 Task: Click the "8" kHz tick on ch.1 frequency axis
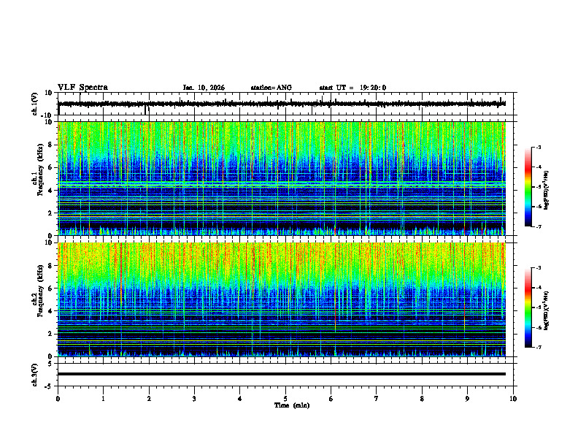click(50, 145)
